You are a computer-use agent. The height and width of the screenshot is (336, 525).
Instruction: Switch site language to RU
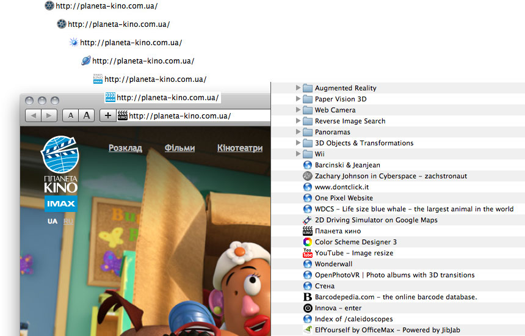click(x=68, y=221)
